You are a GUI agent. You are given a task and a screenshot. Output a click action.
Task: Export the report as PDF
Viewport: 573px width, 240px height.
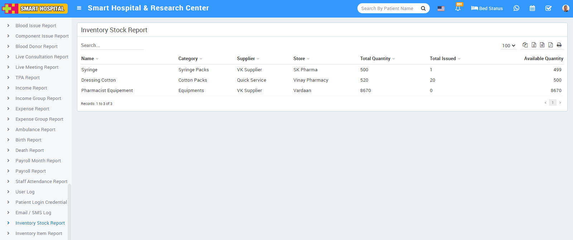click(x=550, y=45)
